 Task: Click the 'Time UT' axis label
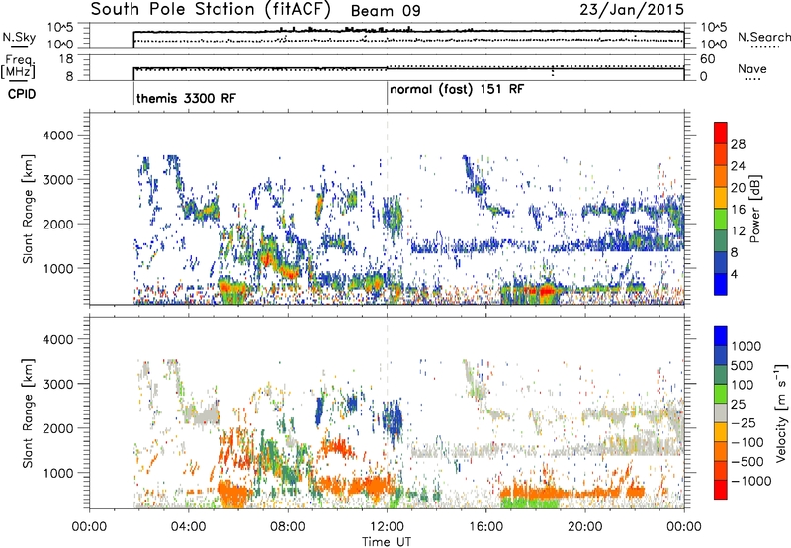point(387,541)
